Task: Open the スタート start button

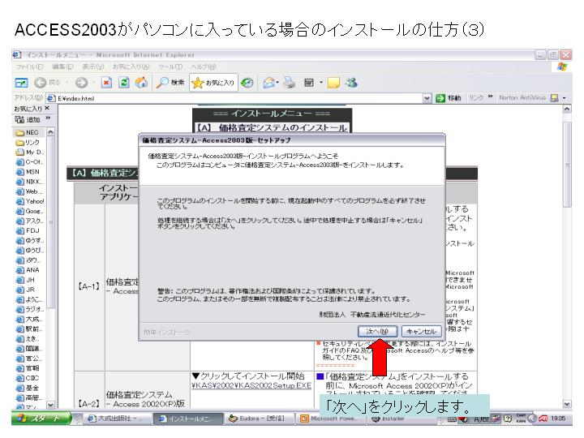Action: click(41, 419)
